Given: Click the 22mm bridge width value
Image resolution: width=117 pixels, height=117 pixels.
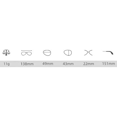Looking at the screenshot, I should click(x=89, y=64).
